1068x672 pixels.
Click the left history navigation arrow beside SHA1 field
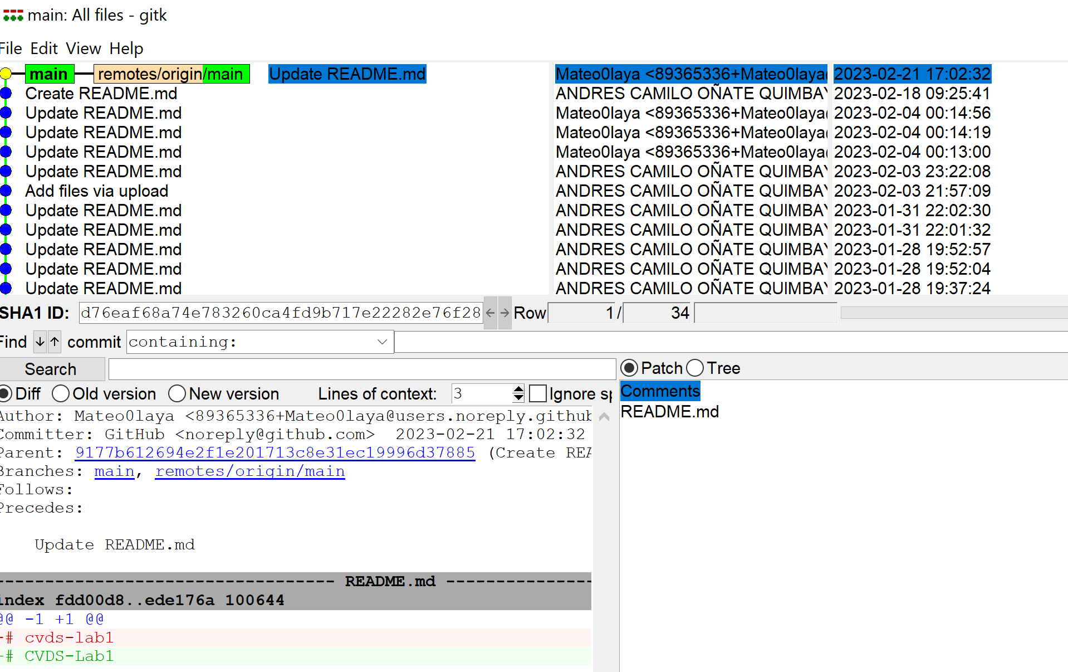(490, 313)
